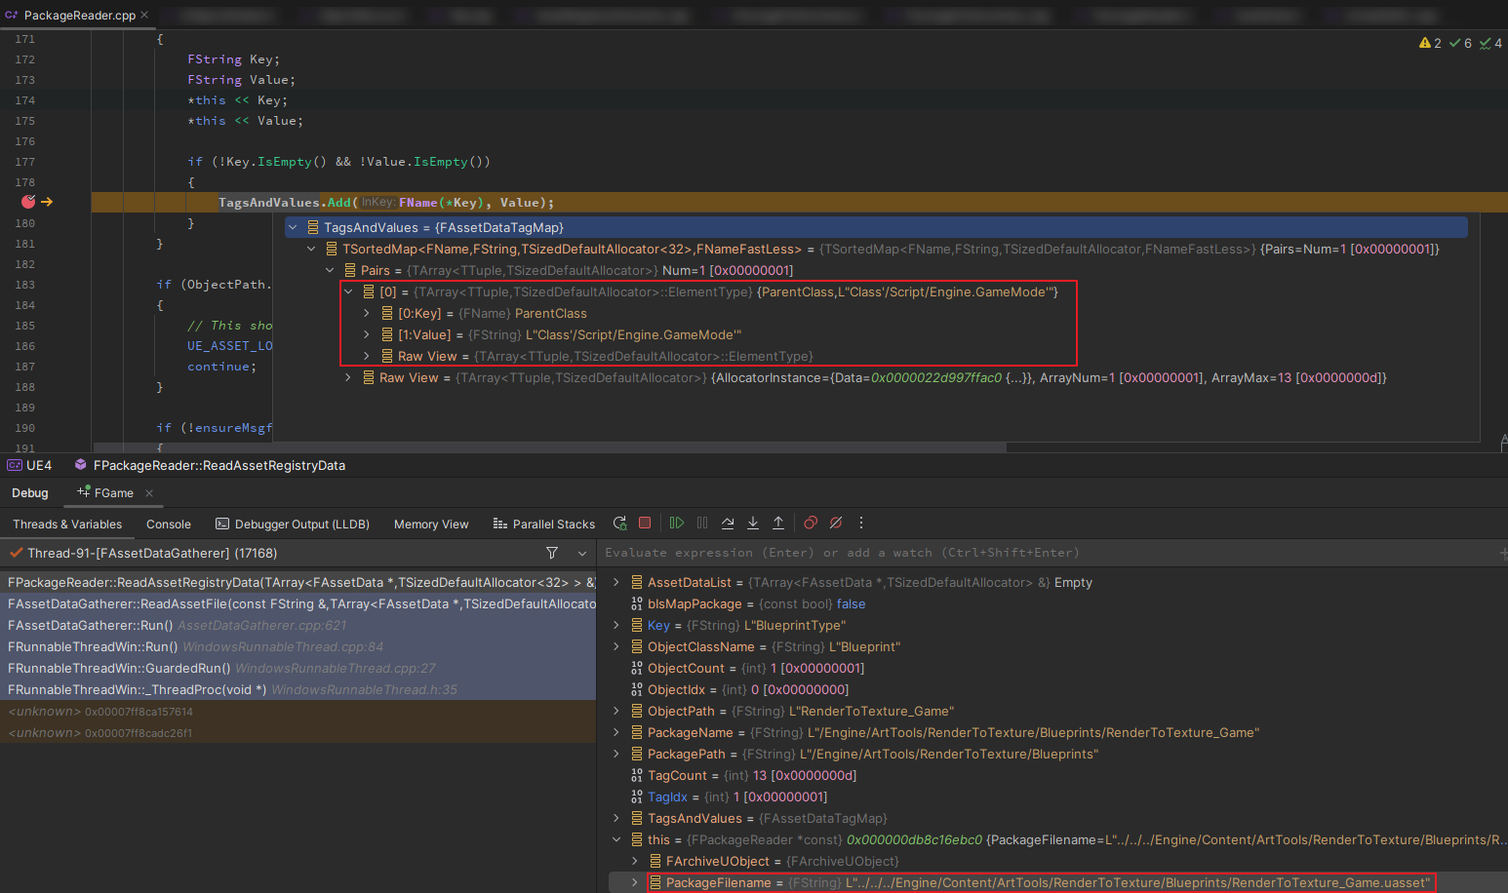Select FAssetDataGatherer::Run() stack frame
Viewport: 1508px width, 893px height.
[91, 625]
